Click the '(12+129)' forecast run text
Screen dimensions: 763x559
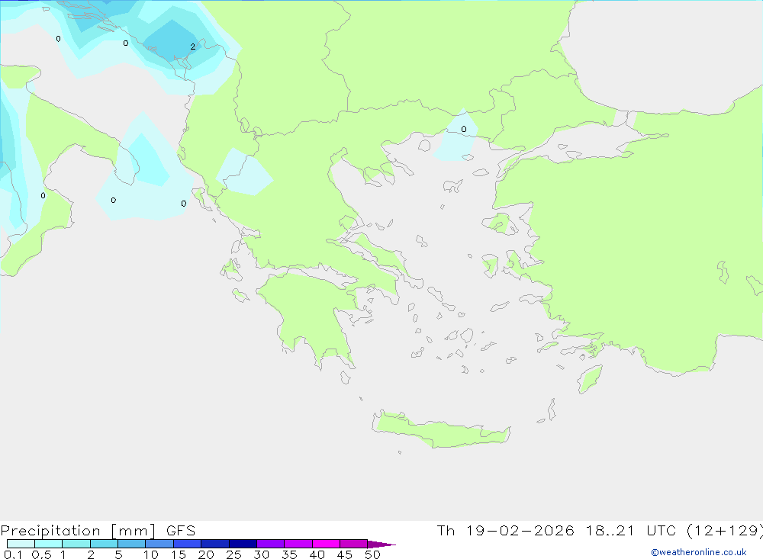coord(724,531)
